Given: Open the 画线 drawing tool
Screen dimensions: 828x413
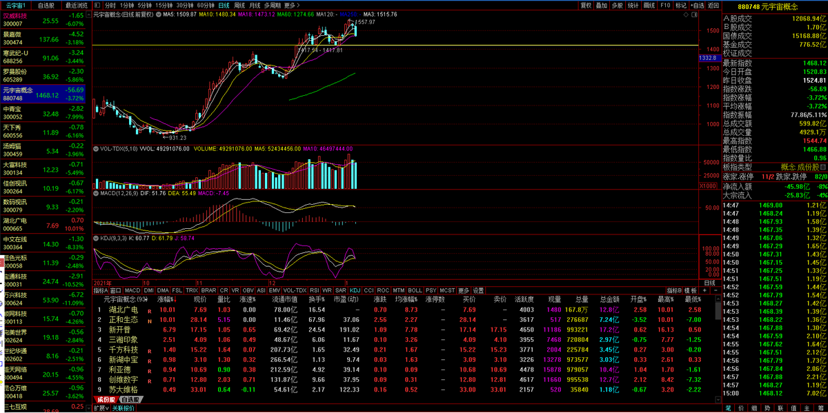Looking at the screenshot, I should click(x=650, y=5).
